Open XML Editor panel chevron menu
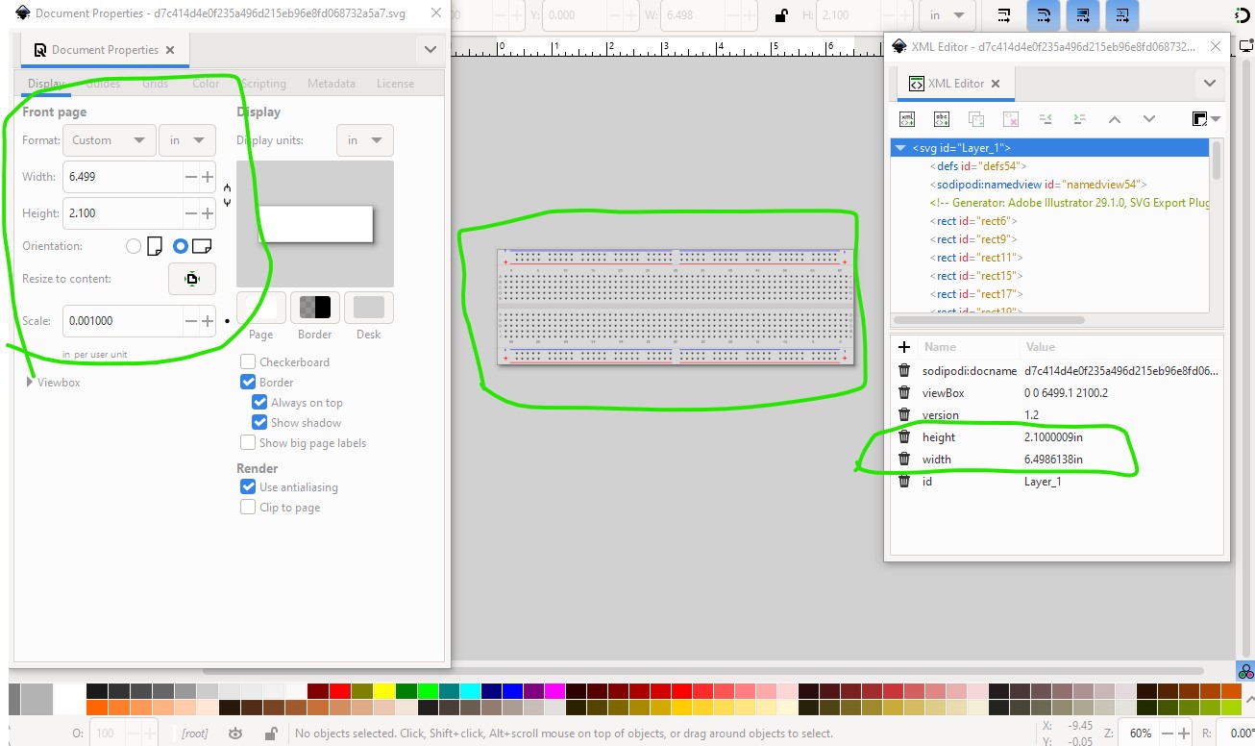 pos(1209,84)
